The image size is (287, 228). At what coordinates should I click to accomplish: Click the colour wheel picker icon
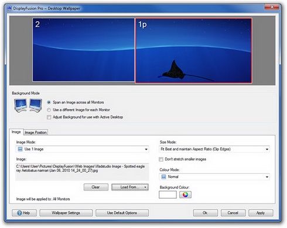click(185, 195)
